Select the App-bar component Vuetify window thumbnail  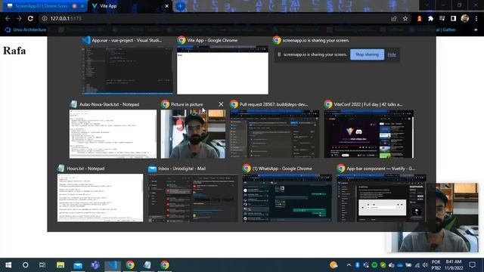pos(381,198)
